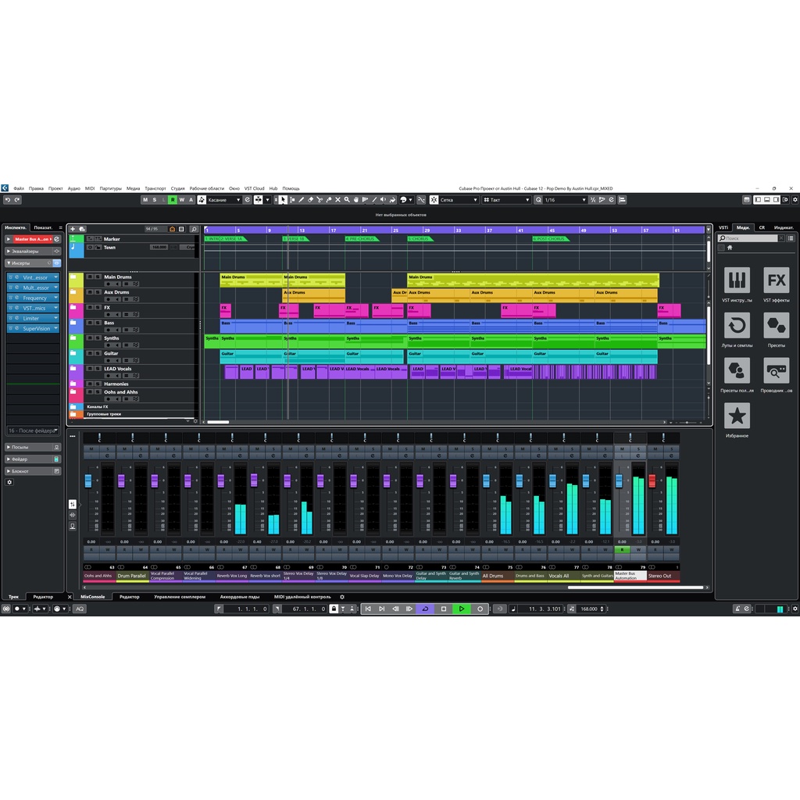This screenshot has height=800, width=800.
Task: Open Избранное star tile
Action: 737,420
